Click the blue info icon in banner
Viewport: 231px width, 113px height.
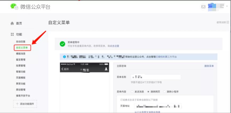tap(64, 57)
